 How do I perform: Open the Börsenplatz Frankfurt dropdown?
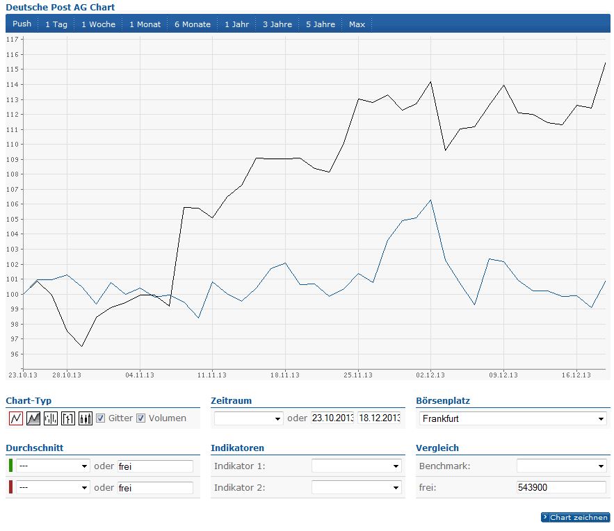pos(513,418)
